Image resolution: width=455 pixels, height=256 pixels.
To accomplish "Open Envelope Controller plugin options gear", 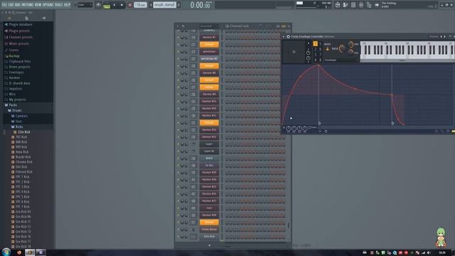I will pos(288,36).
